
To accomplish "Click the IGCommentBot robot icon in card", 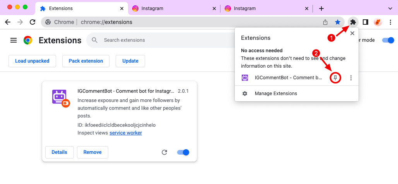I will pos(60,97).
